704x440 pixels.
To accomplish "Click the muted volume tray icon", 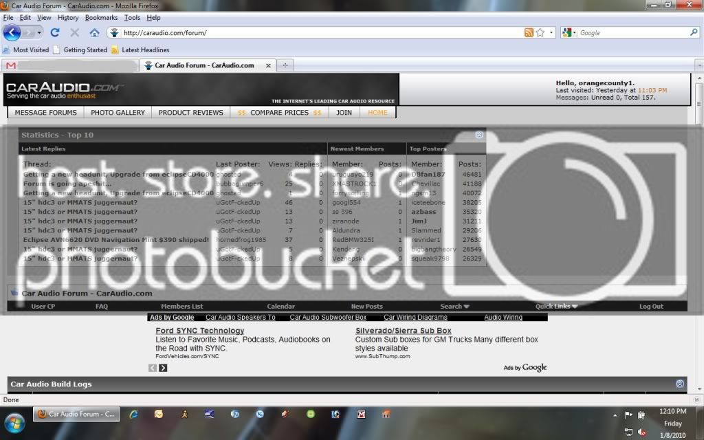I will pos(641,432).
